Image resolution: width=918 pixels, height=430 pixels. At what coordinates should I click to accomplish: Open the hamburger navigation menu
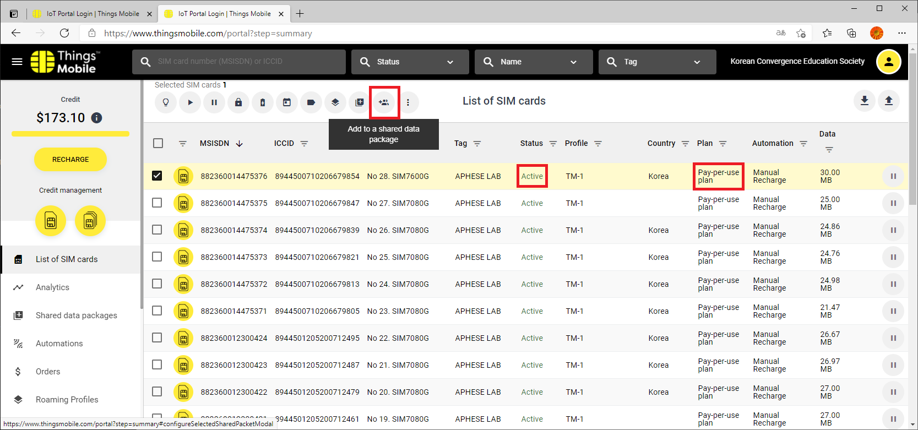tap(17, 62)
